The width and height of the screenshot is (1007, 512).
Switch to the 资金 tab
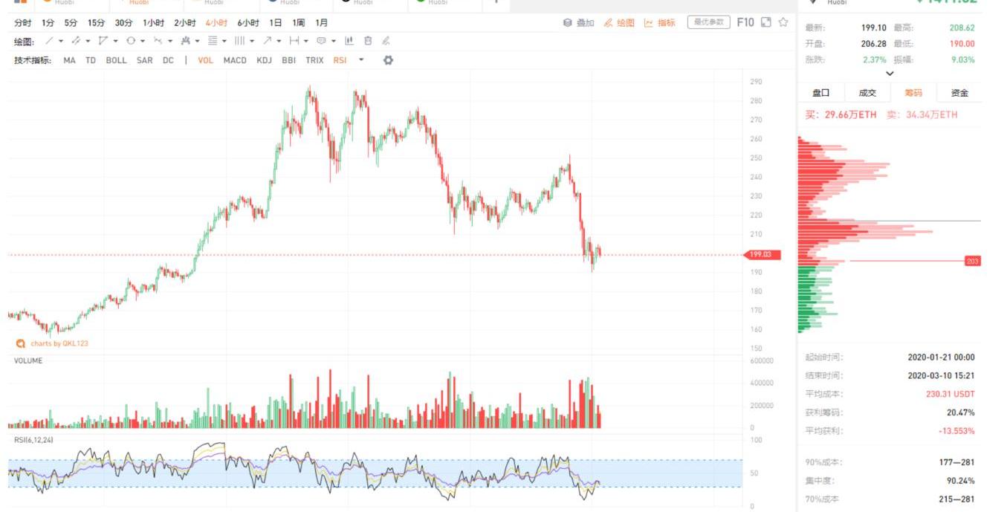tap(959, 93)
